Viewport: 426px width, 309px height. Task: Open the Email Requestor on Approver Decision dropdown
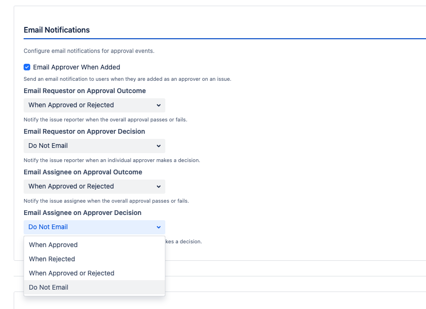tap(94, 146)
